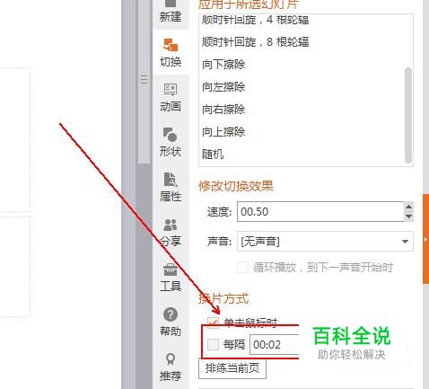Click the 排练当前页 button
This screenshot has height=389, width=429.
pos(232,368)
